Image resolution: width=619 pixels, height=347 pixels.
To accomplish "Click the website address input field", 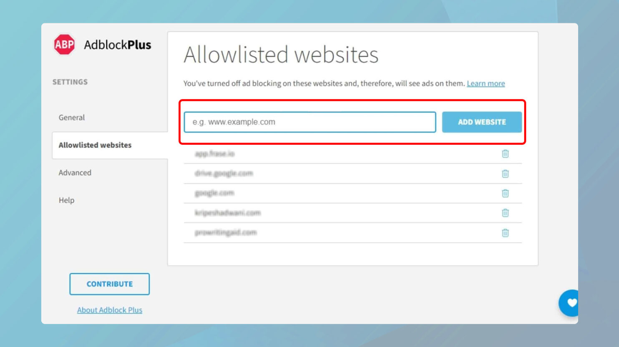I will click(x=309, y=122).
